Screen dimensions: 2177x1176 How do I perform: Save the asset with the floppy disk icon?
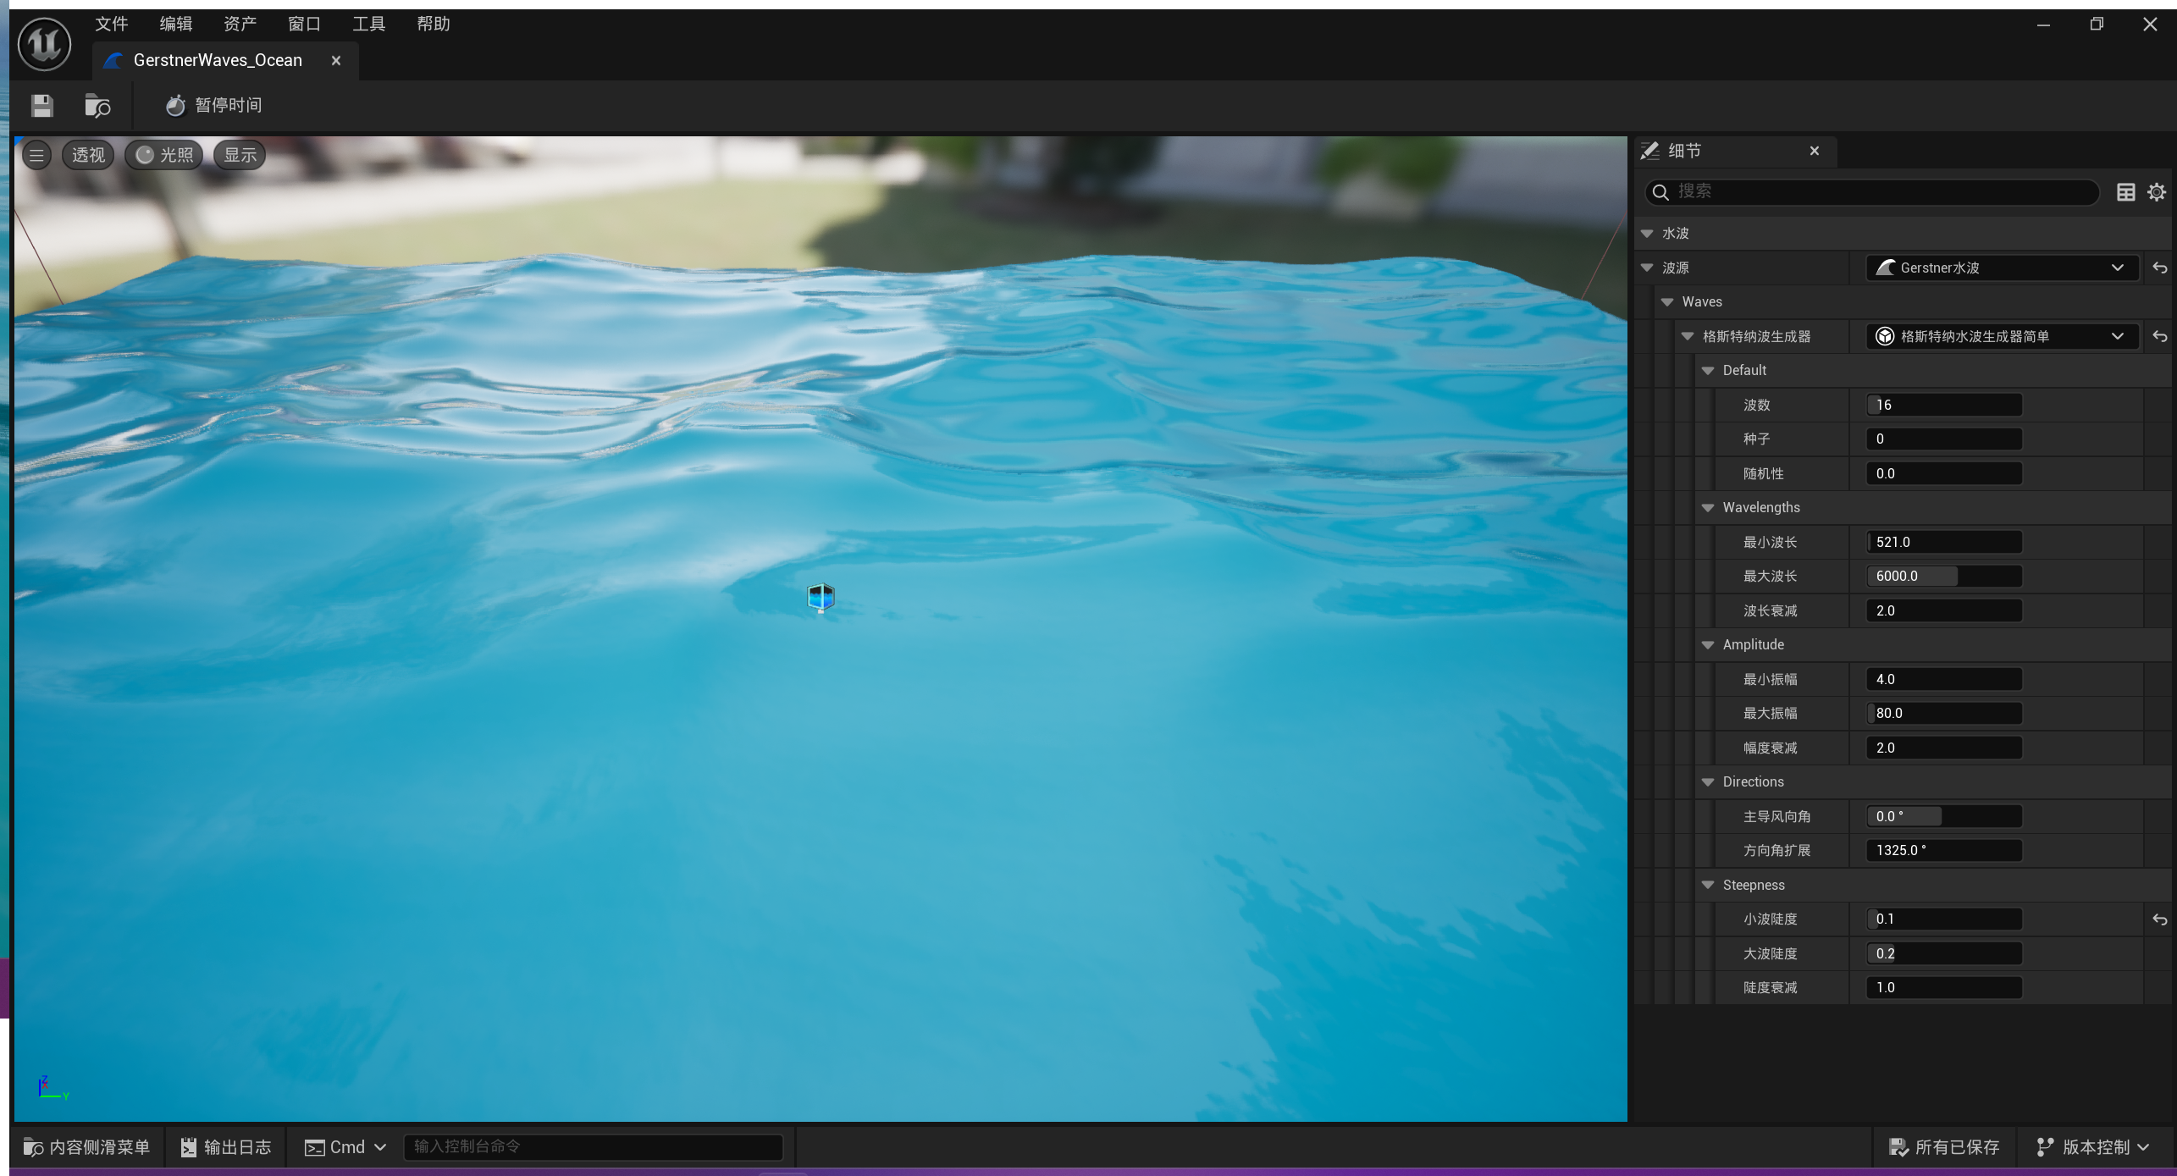point(41,106)
